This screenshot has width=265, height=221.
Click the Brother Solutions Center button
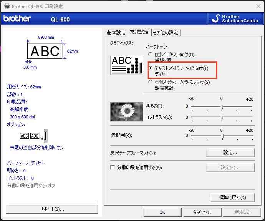[x=235, y=18]
